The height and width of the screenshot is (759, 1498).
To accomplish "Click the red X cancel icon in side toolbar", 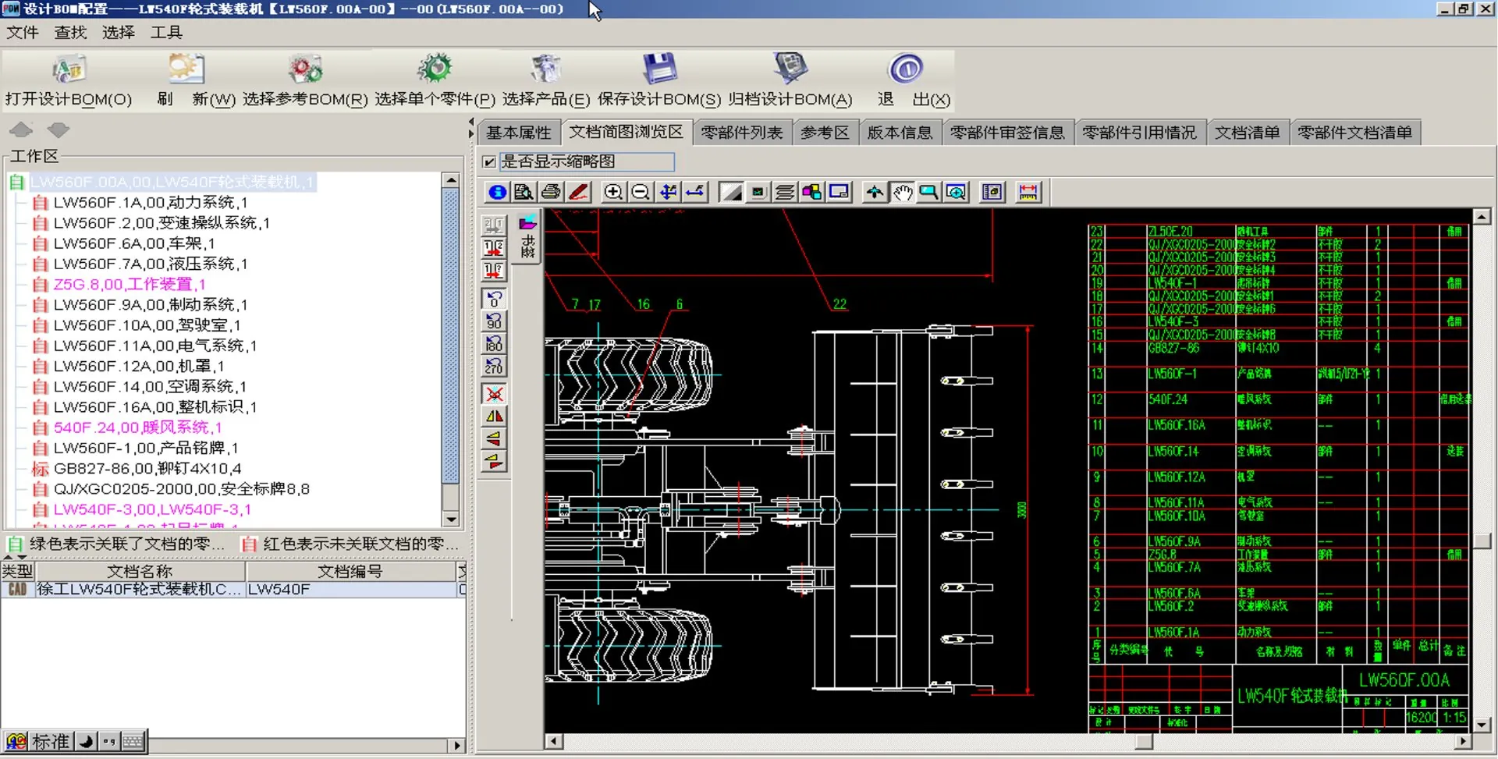I will tap(494, 394).
